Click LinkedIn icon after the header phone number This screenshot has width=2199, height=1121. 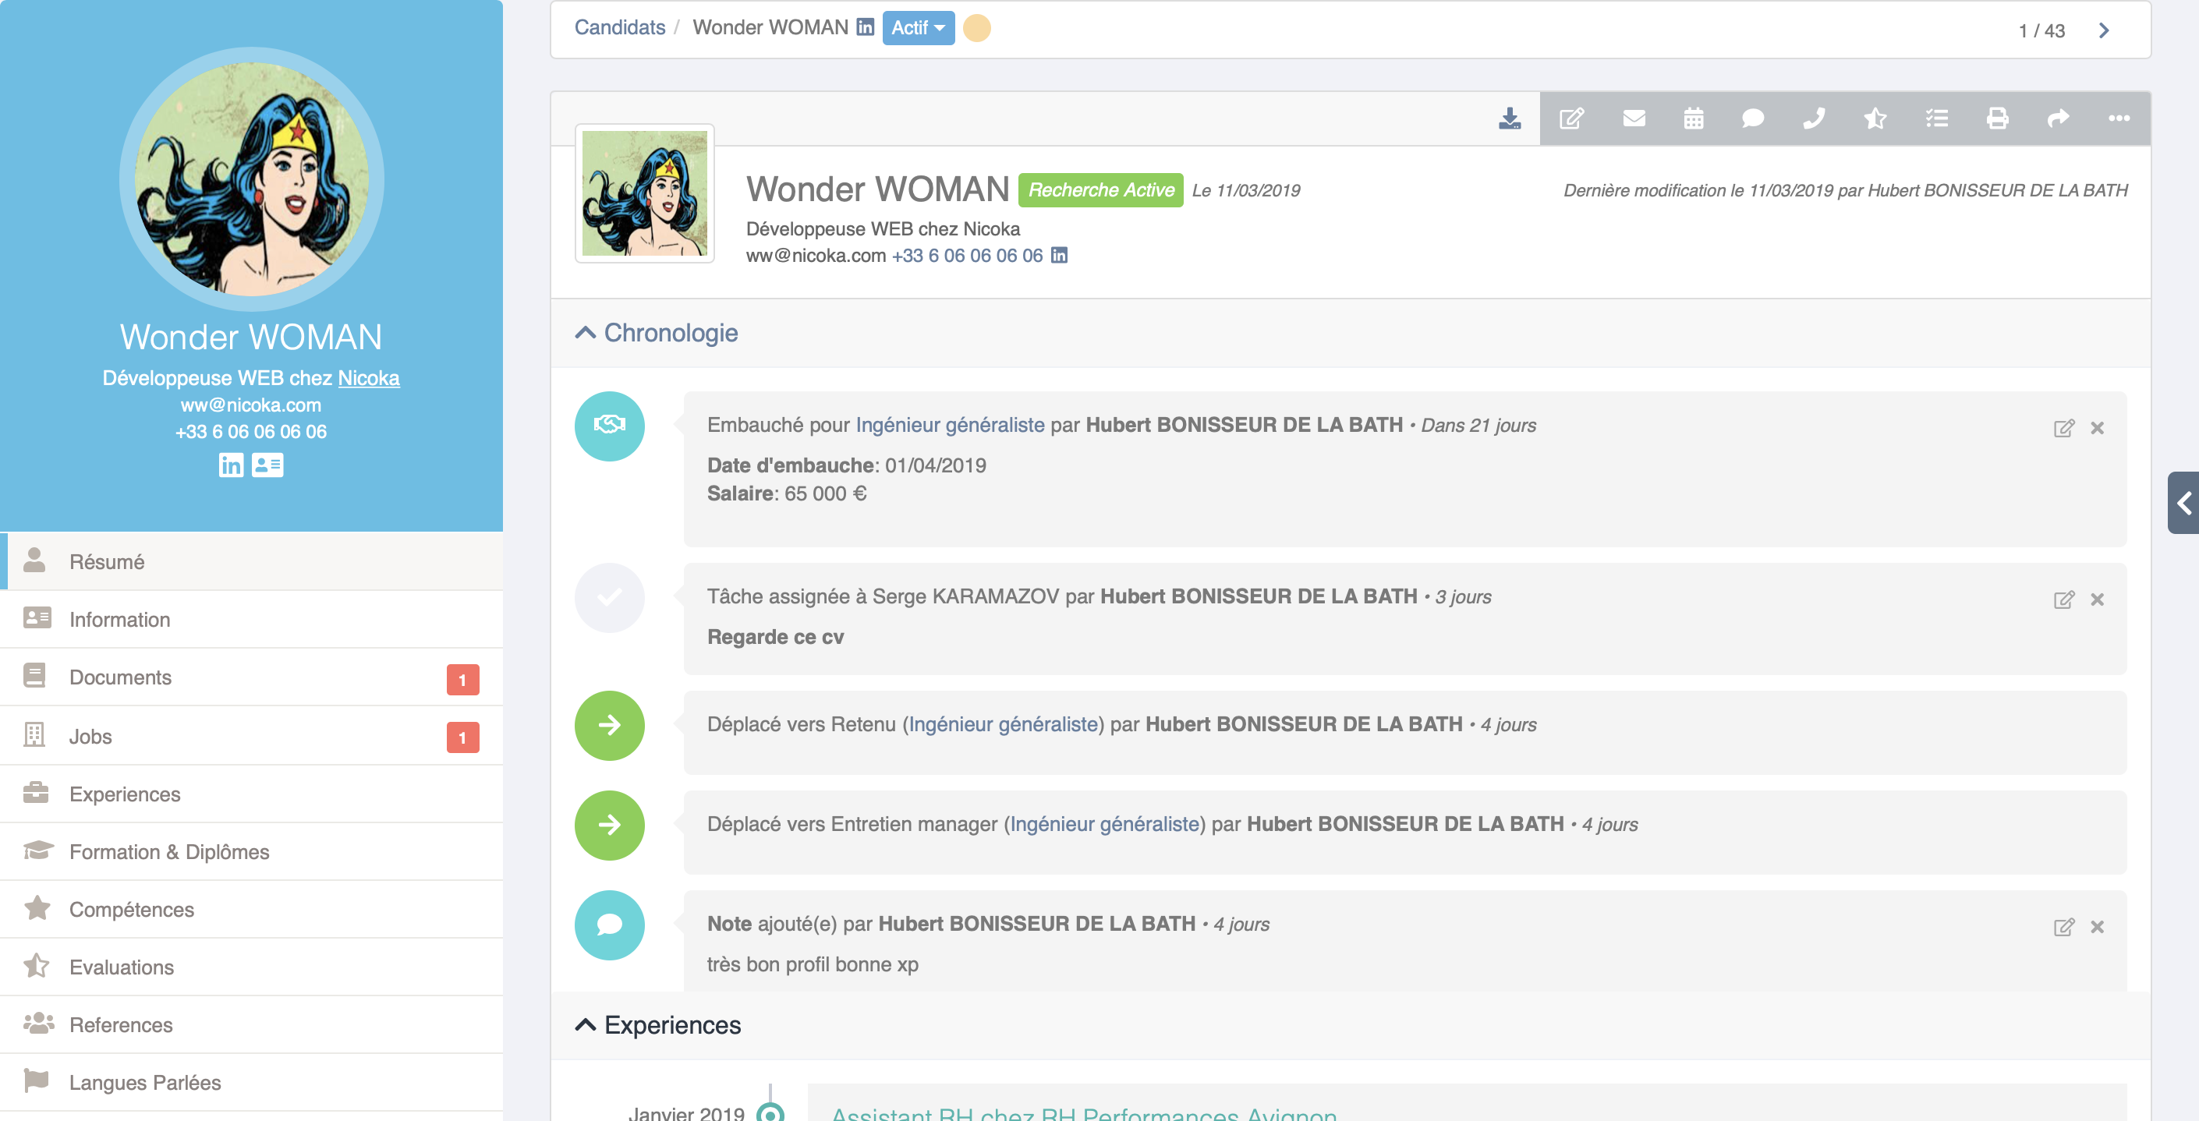pyautogui.click(x=1058, y=255)
